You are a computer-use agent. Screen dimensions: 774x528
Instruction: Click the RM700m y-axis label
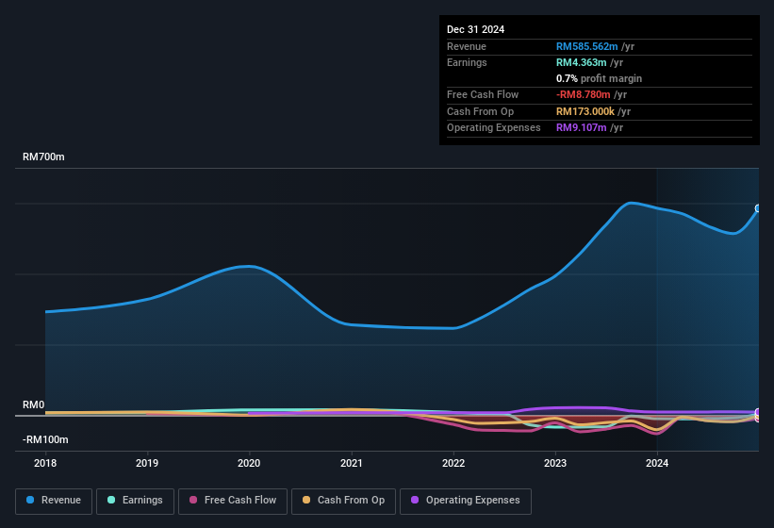click(43, 157)
